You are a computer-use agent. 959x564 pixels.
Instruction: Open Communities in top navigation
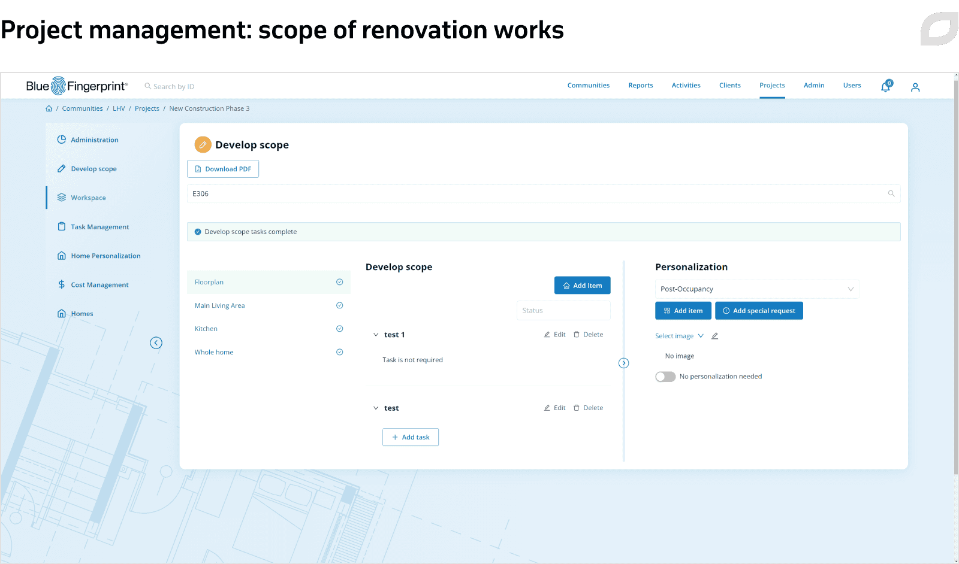[589, 86]
